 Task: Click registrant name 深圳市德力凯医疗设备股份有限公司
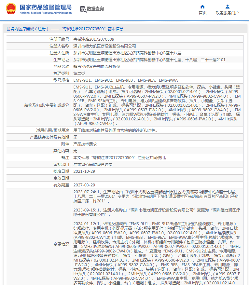(x=104, y=46)
